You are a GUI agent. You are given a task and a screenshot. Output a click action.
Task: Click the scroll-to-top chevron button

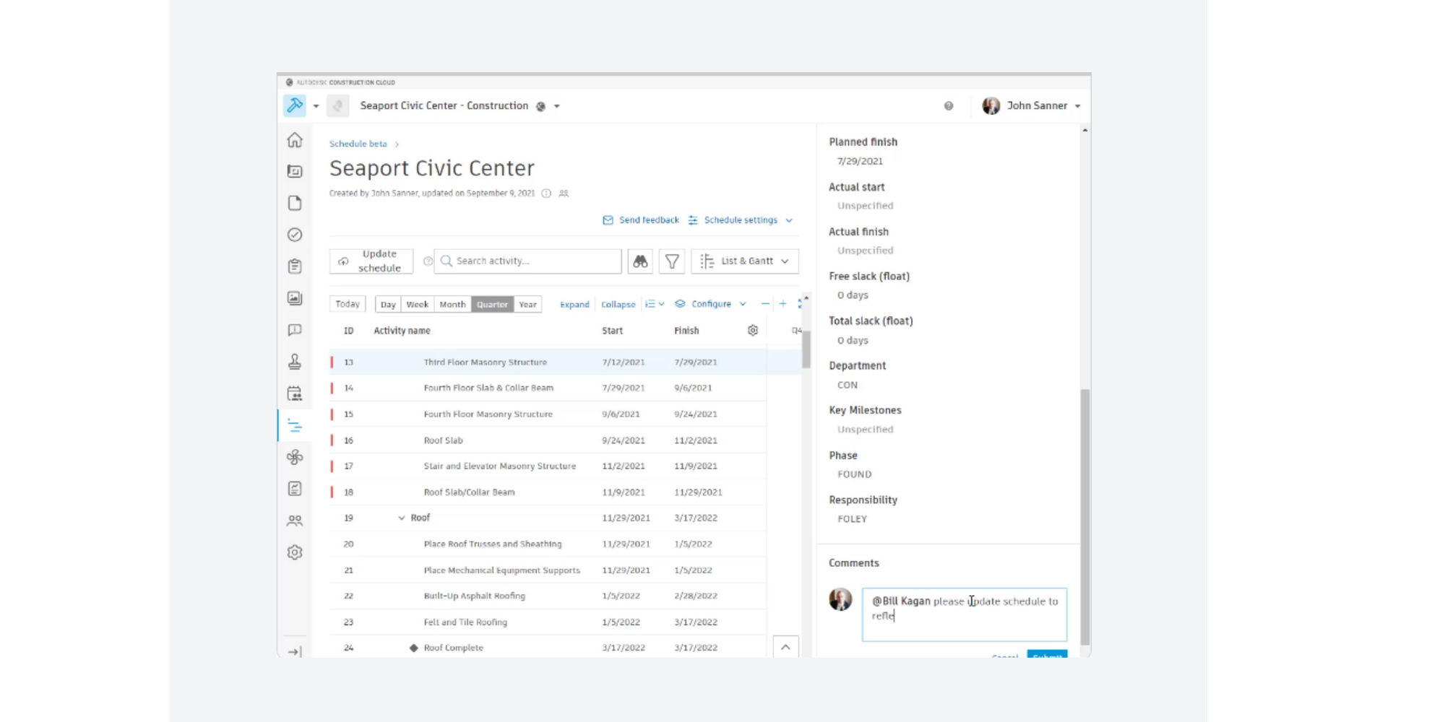(785, 648)
